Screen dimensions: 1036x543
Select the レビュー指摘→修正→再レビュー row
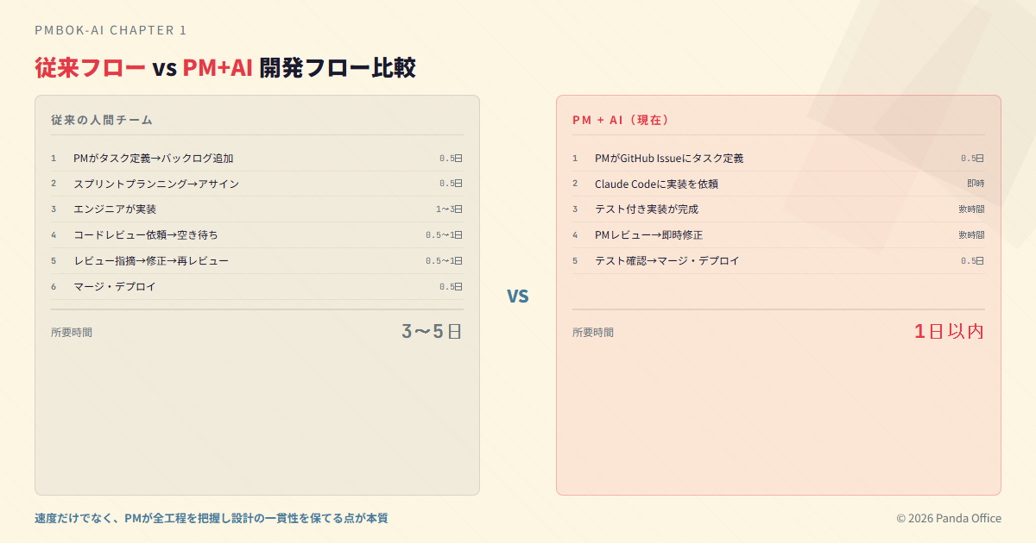(x=151, y=260)
